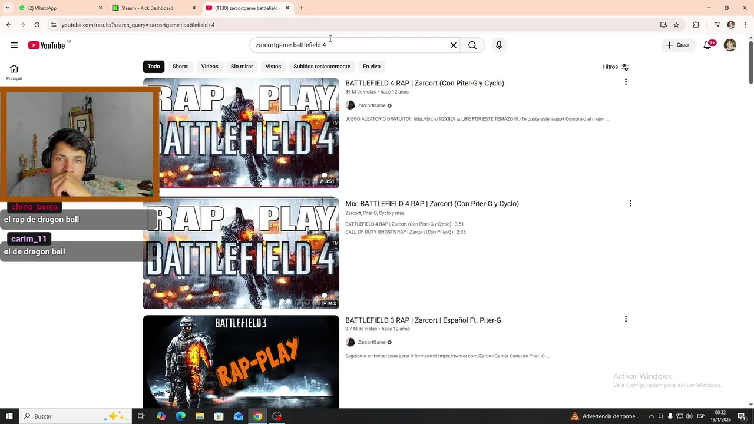Image resolution: width=754 pixels, height=424 pixels.
Task: Open ZarcortGame channel under Battlefield 4 RAP
Action: pyautogui.click(x=372, y=105)
